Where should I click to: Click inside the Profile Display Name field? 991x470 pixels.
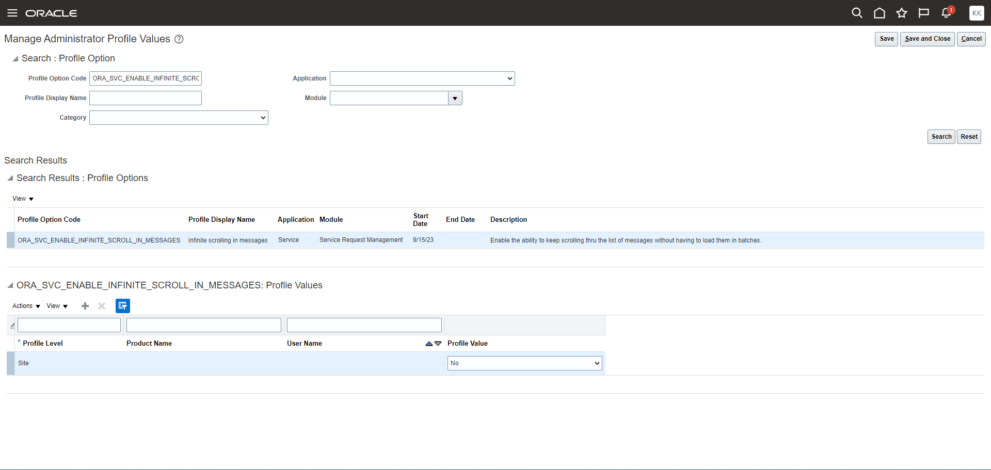point(145,98)
